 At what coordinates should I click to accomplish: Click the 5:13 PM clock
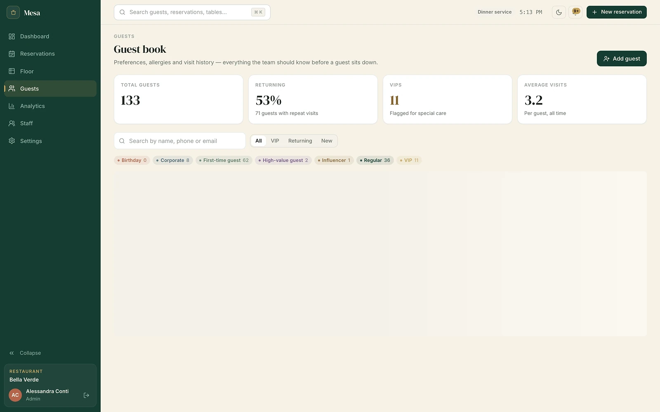point(531,12)
